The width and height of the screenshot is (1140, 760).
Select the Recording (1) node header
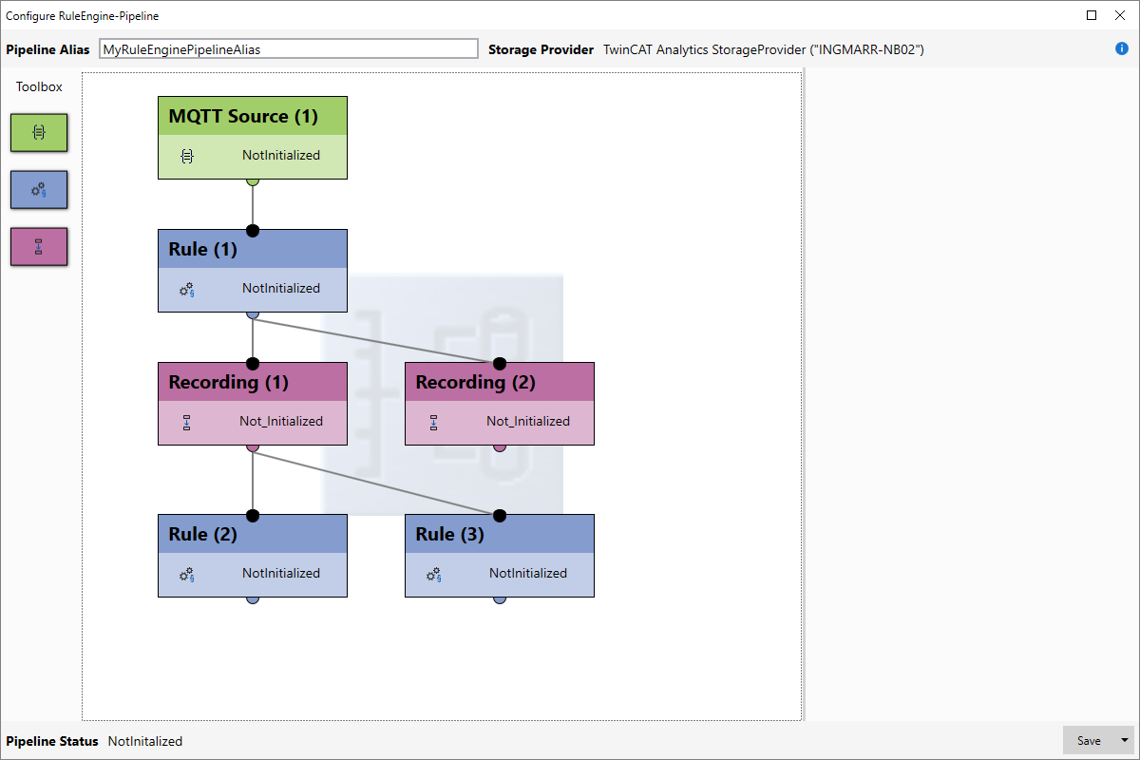click(x=253, y=382)
